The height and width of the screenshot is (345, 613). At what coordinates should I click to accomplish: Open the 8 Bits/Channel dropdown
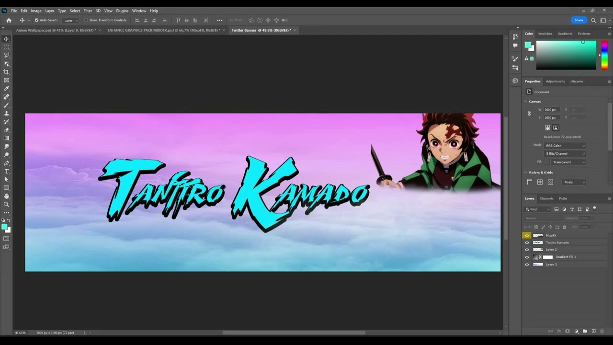pos(565,154)
